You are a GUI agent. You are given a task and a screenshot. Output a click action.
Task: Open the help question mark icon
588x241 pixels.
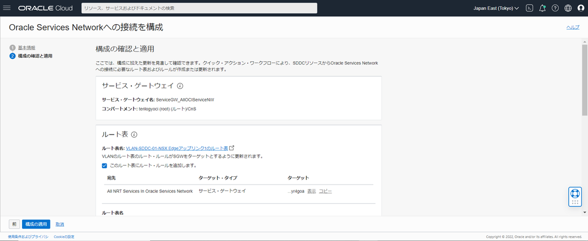pyautogui.click(x=555, y=8)
